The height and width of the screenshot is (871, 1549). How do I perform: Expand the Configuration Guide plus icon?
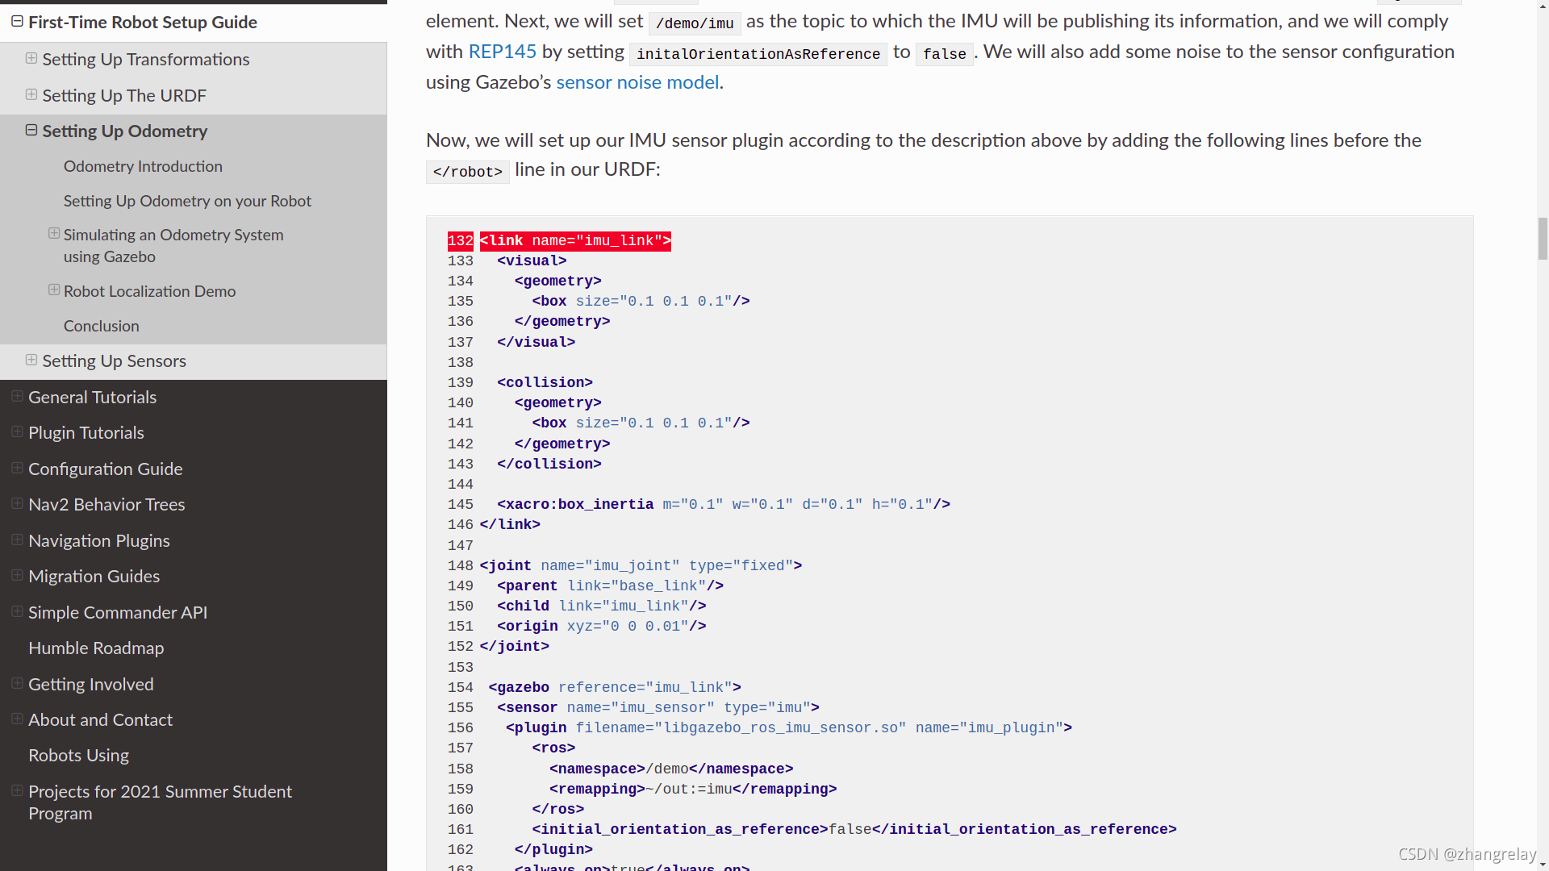click(x=17, y=468)
